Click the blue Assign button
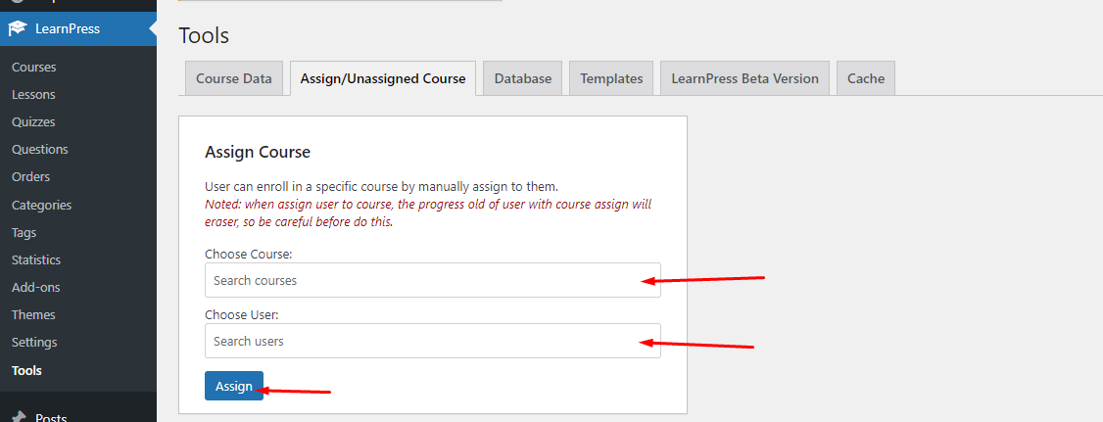 (x=234, y=386)
